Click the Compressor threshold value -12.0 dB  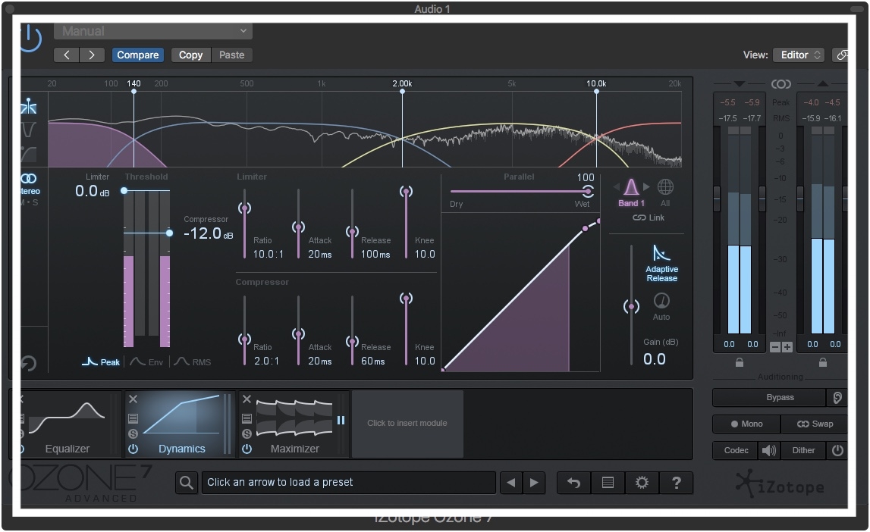208,233
